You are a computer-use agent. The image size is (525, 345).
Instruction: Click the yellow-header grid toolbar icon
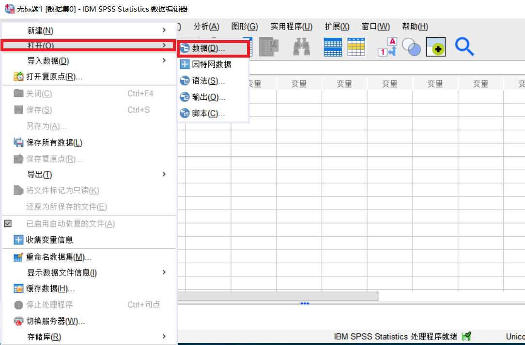coord(356,47)
